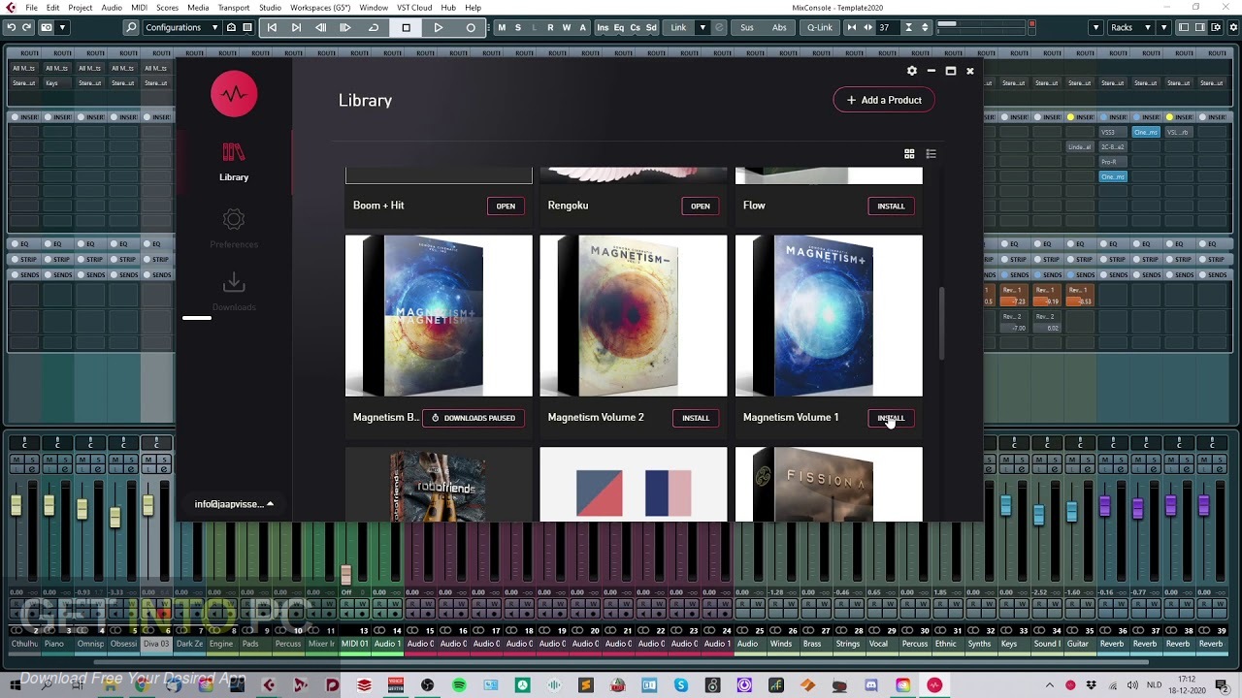Click the Record button in the transport
The height and width of the screenshot is (698, 1242).
point(471,27)
